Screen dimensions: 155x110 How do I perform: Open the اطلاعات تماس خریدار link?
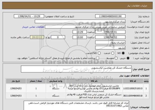pyautogui.click(x=33, y=27)
